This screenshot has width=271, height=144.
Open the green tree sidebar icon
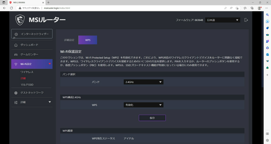click(x=267, y=68)
